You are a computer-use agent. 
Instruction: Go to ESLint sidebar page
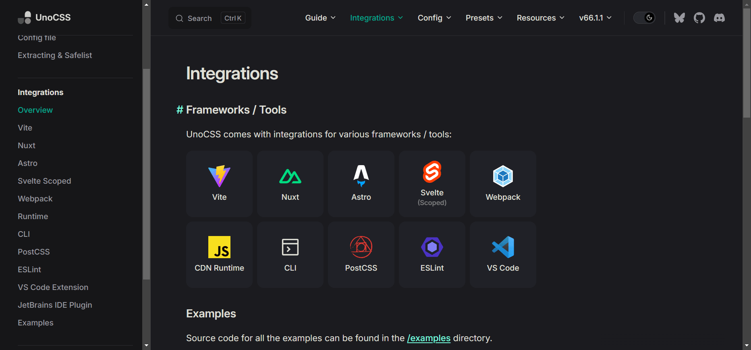[29, 269]
